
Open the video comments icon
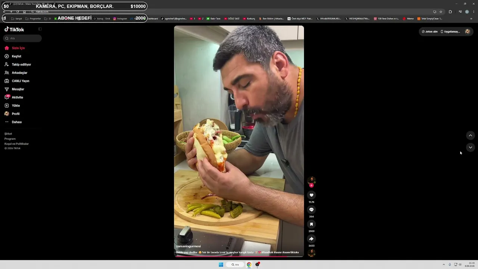tap(311, 210)
